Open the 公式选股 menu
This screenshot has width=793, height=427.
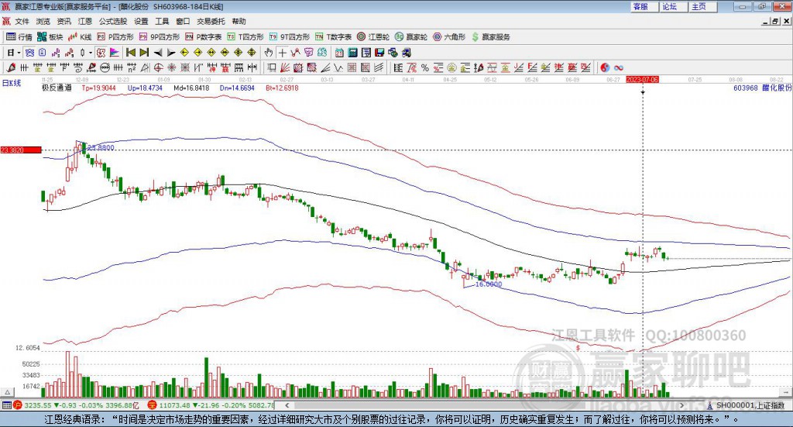(113, 21)
